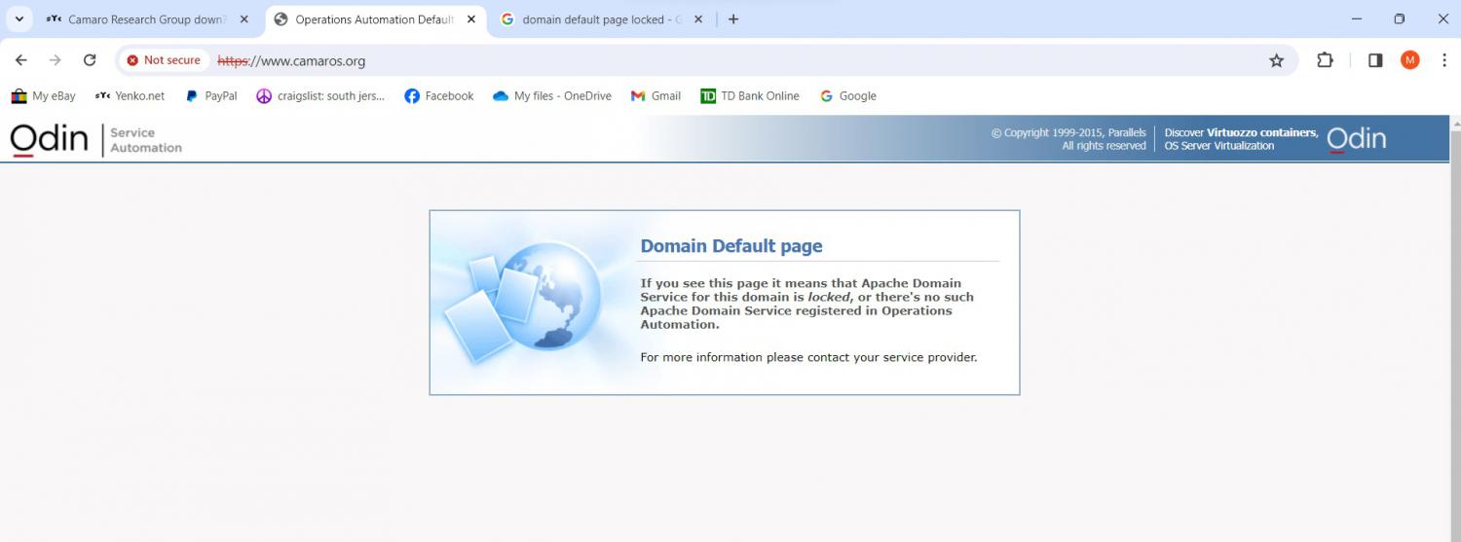The height and width of the screenshot is (542, 1461).
Task: Open the Gmail bookmark
Action: pyautogui.click(x=656, y=96)
